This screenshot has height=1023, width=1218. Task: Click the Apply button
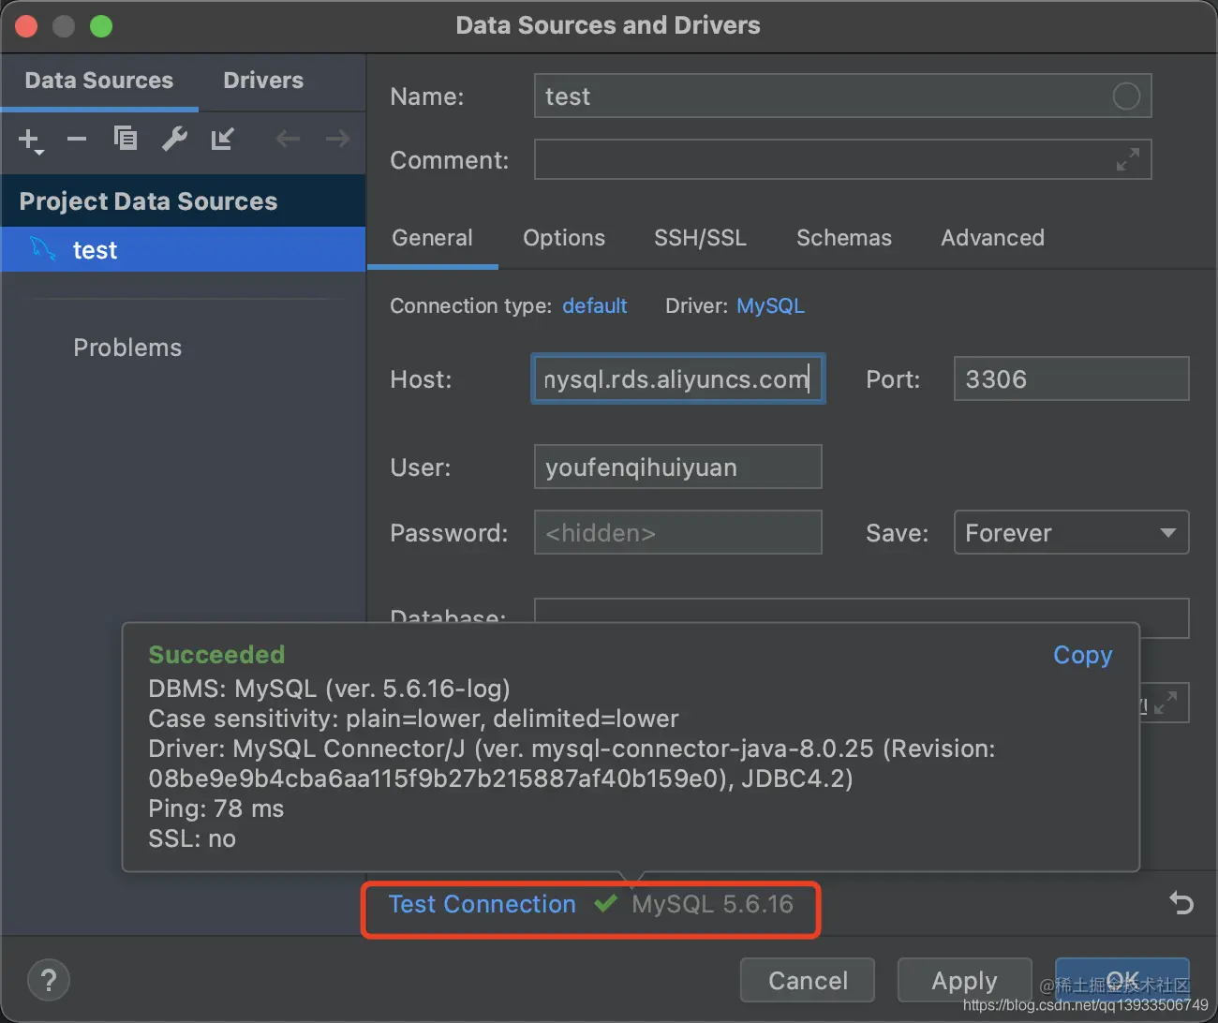(964, 980)
